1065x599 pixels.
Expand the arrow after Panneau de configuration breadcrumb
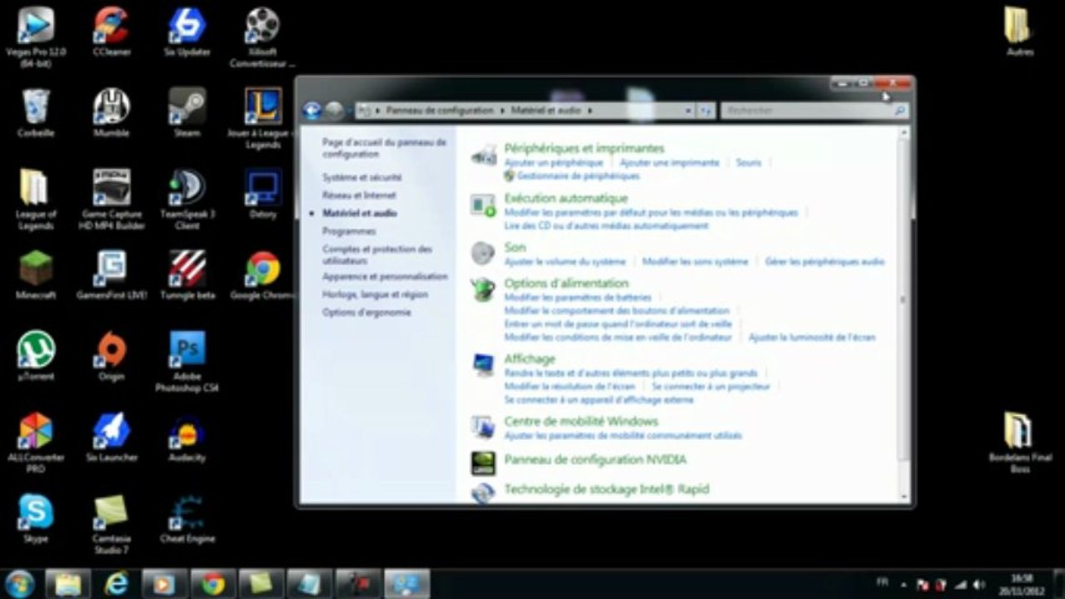(x=502, y=110)
